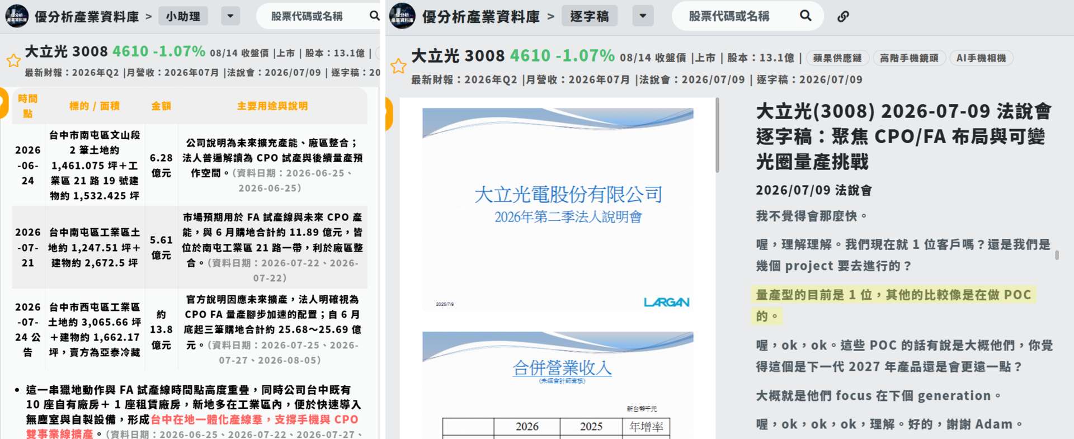The image size is (1074, 439).
Task: Click the explanation starting 公司說明為未來擴充產能
Action: [272, 166]
